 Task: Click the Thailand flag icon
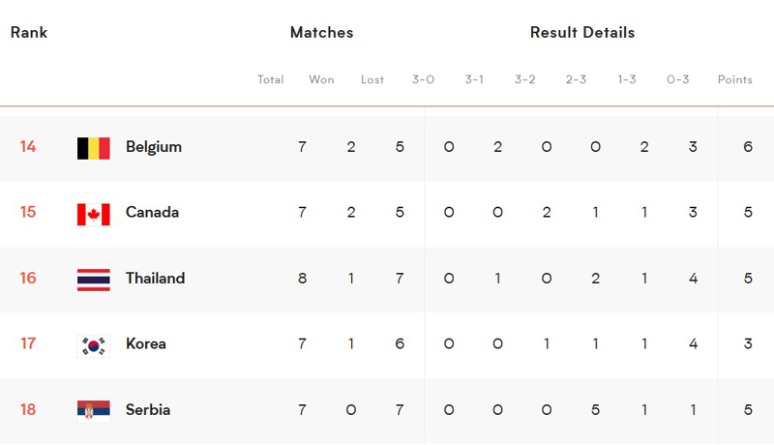pos(93,280)
